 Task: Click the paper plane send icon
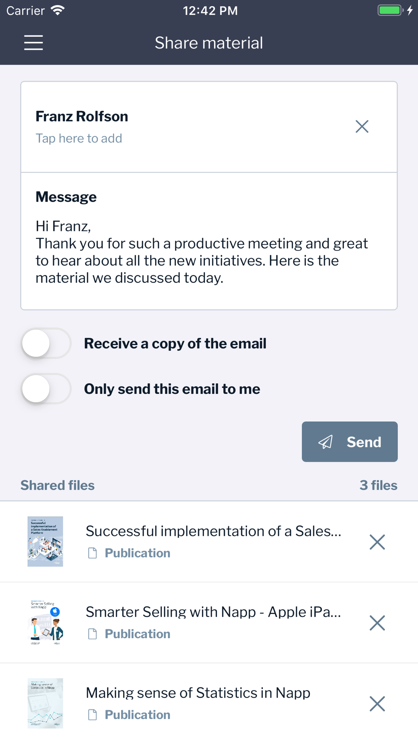click(x=326, y=442)
